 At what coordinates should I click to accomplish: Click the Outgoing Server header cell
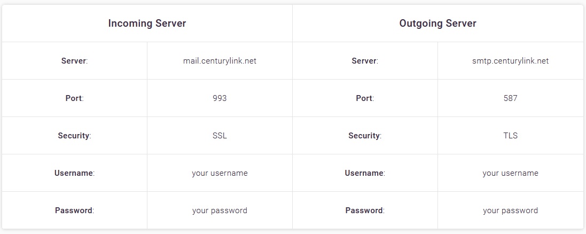pyautogui.click(x=437, y=23)
